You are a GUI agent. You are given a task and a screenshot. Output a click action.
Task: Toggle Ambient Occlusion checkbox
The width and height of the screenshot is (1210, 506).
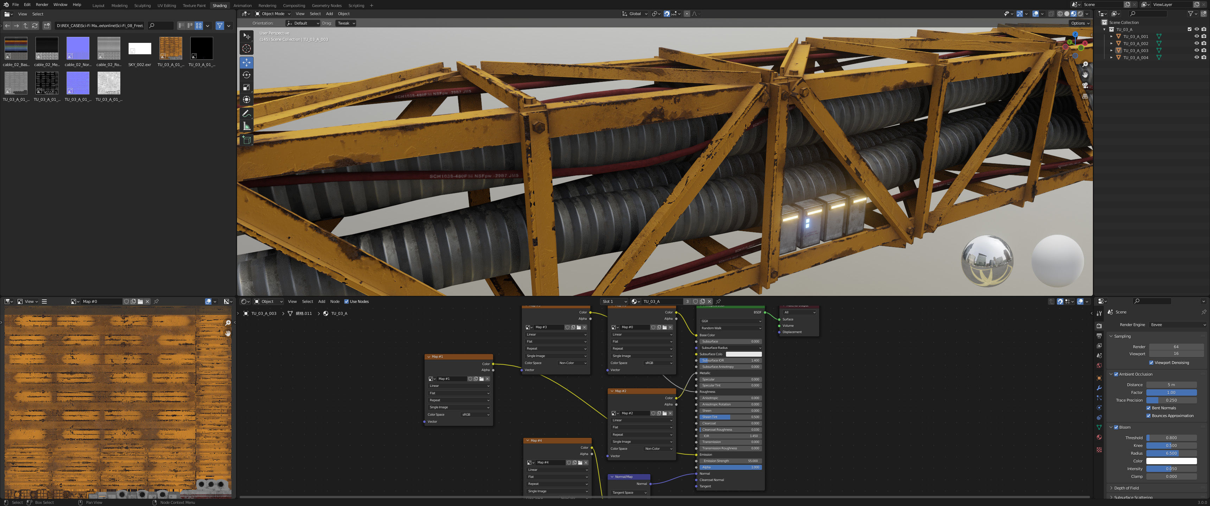(x=1116, y=375)
